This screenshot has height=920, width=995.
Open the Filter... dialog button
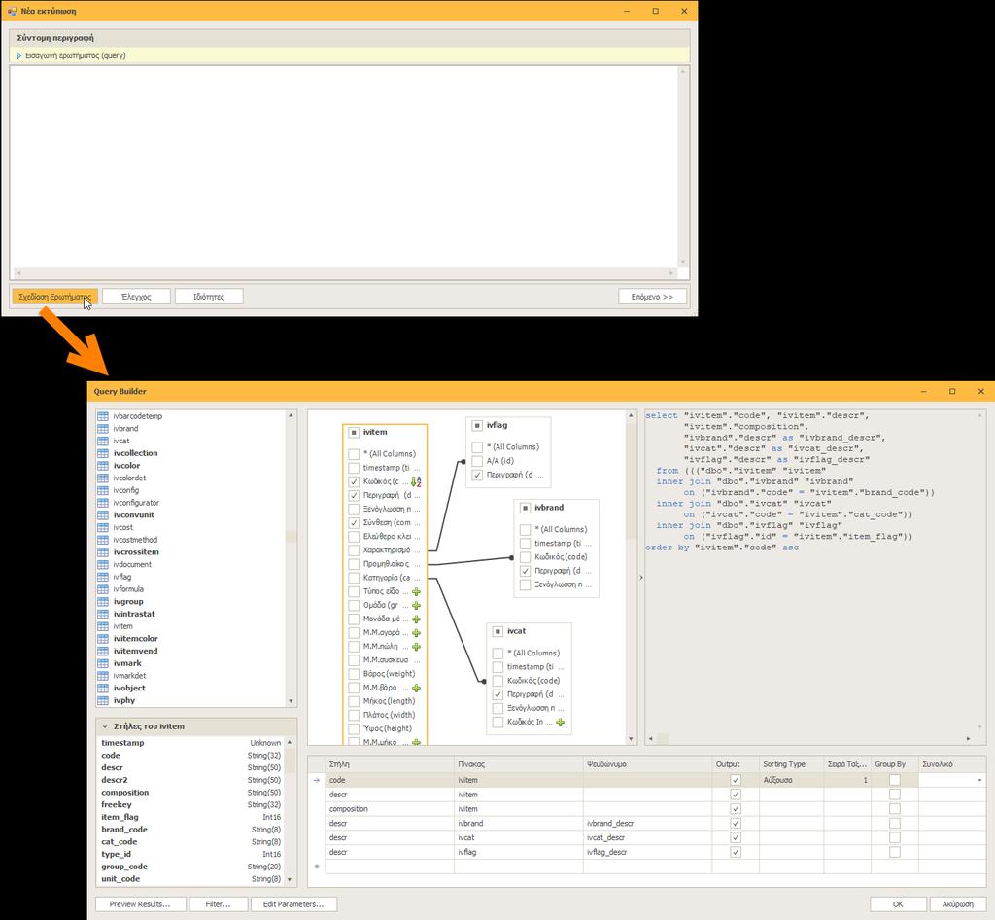(219, 904)
